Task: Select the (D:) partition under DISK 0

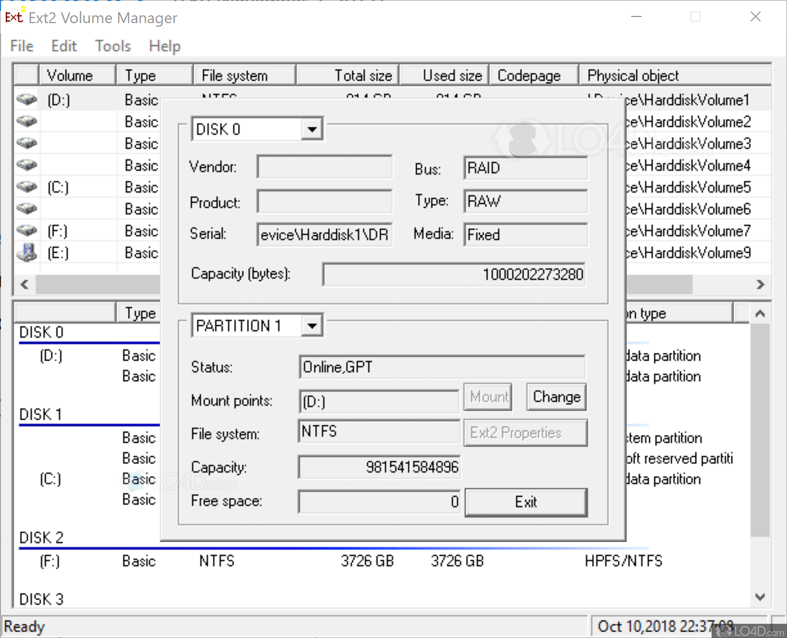Action: click(x=51, y=355)
